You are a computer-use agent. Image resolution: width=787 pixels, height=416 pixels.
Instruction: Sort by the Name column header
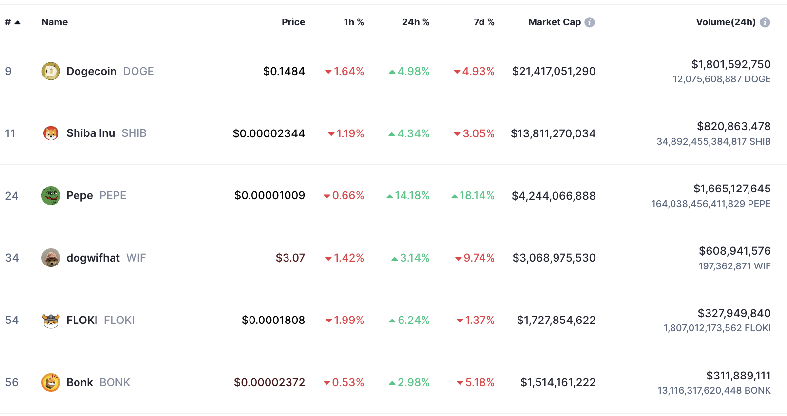click(55, 22)
